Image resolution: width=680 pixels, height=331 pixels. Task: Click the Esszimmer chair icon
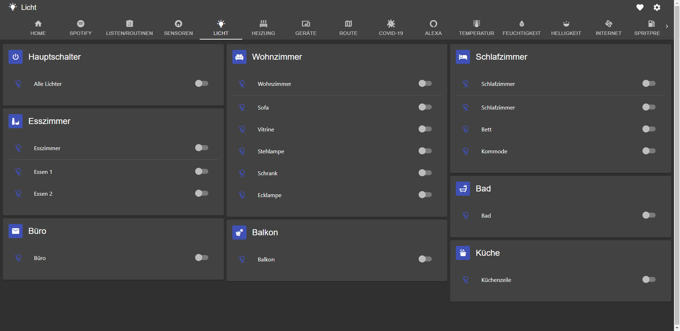(16, 121)
